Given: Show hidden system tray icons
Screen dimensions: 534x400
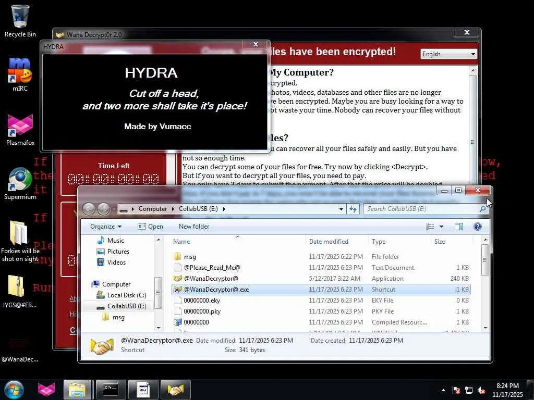Looking at the screenshot, I should pyautogui.click(x=443, y=390).
